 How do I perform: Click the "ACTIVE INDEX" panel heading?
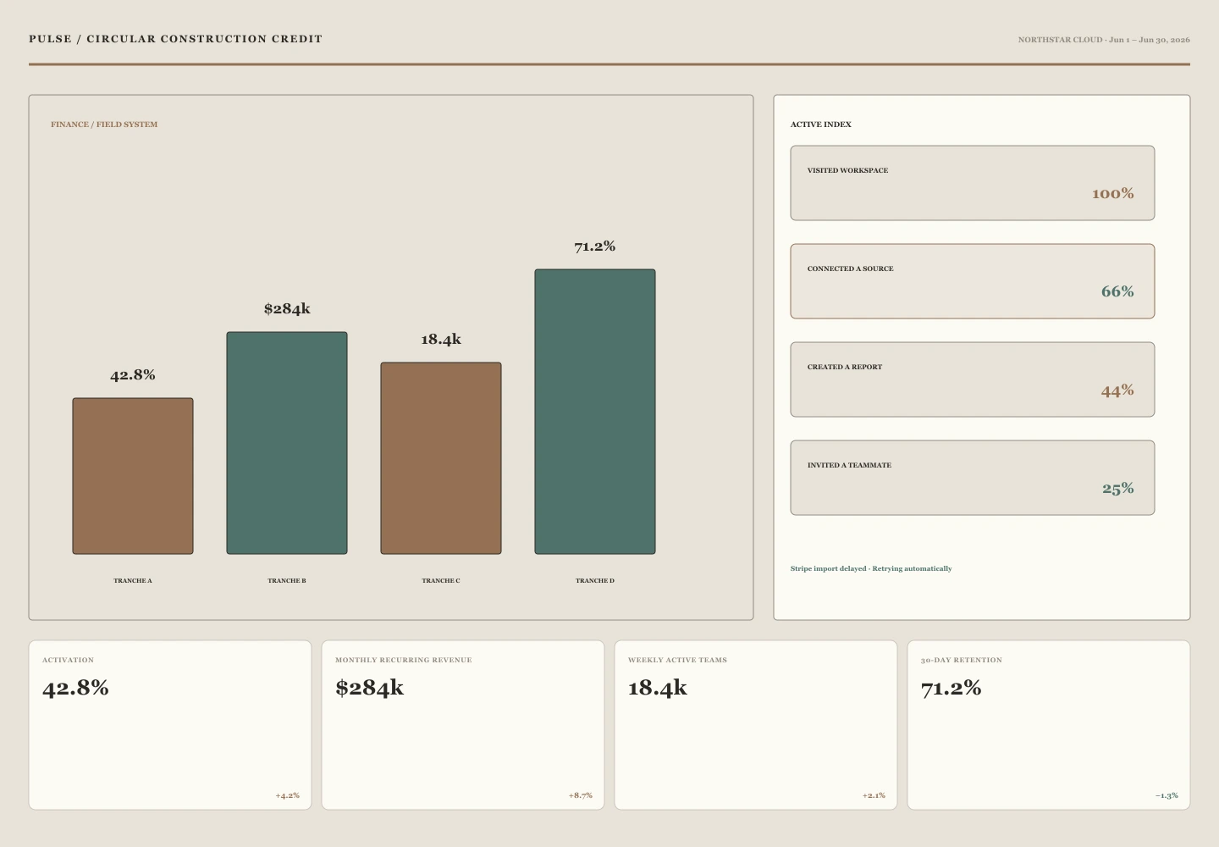tap(821, 125)
